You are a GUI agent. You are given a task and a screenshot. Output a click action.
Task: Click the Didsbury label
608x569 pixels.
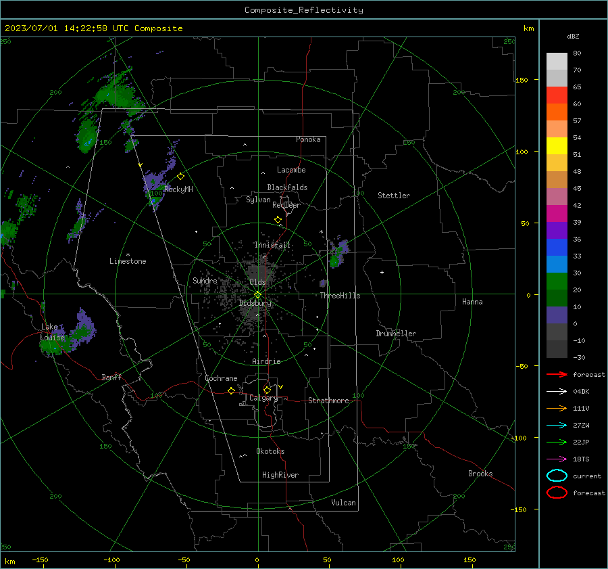[x=255, y=303]
